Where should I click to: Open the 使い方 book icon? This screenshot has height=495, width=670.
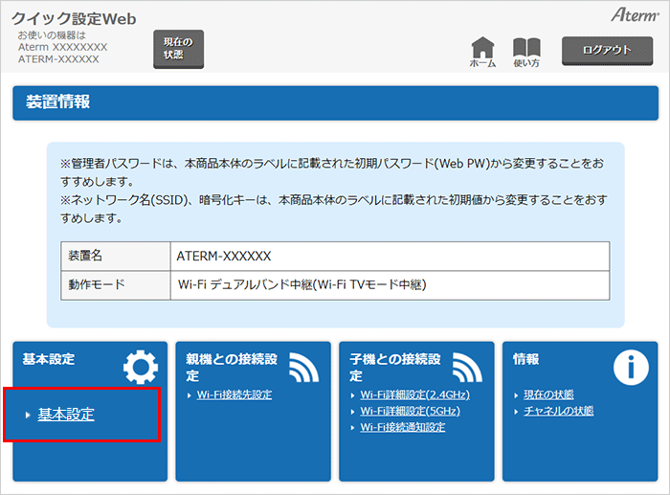click(526, 48)
